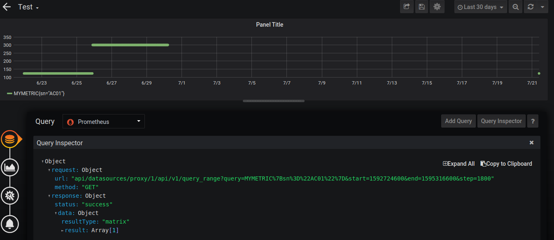554x240 pixels.
Task: Collapse the request Object node
Action: [x=49, y=170]
